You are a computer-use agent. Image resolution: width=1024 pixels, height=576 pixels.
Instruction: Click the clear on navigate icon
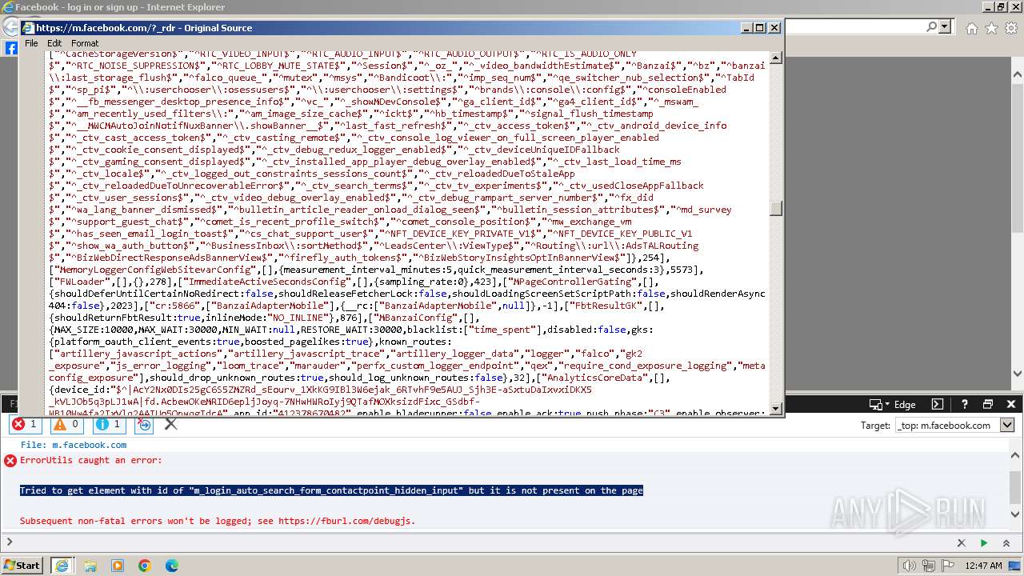pyautogui.click(x=145, y=424)
